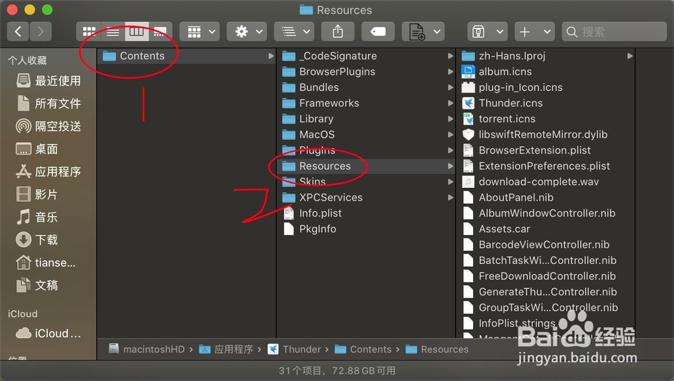Open Movies in the sidebar
The image size is (674, 381).
point(37,195)
